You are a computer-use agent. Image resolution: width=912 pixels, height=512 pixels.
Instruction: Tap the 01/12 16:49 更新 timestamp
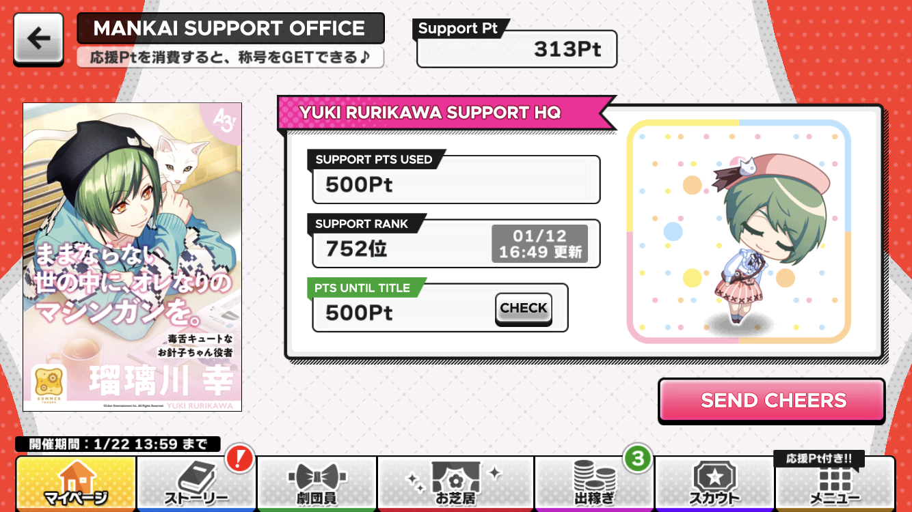(540, 244)
